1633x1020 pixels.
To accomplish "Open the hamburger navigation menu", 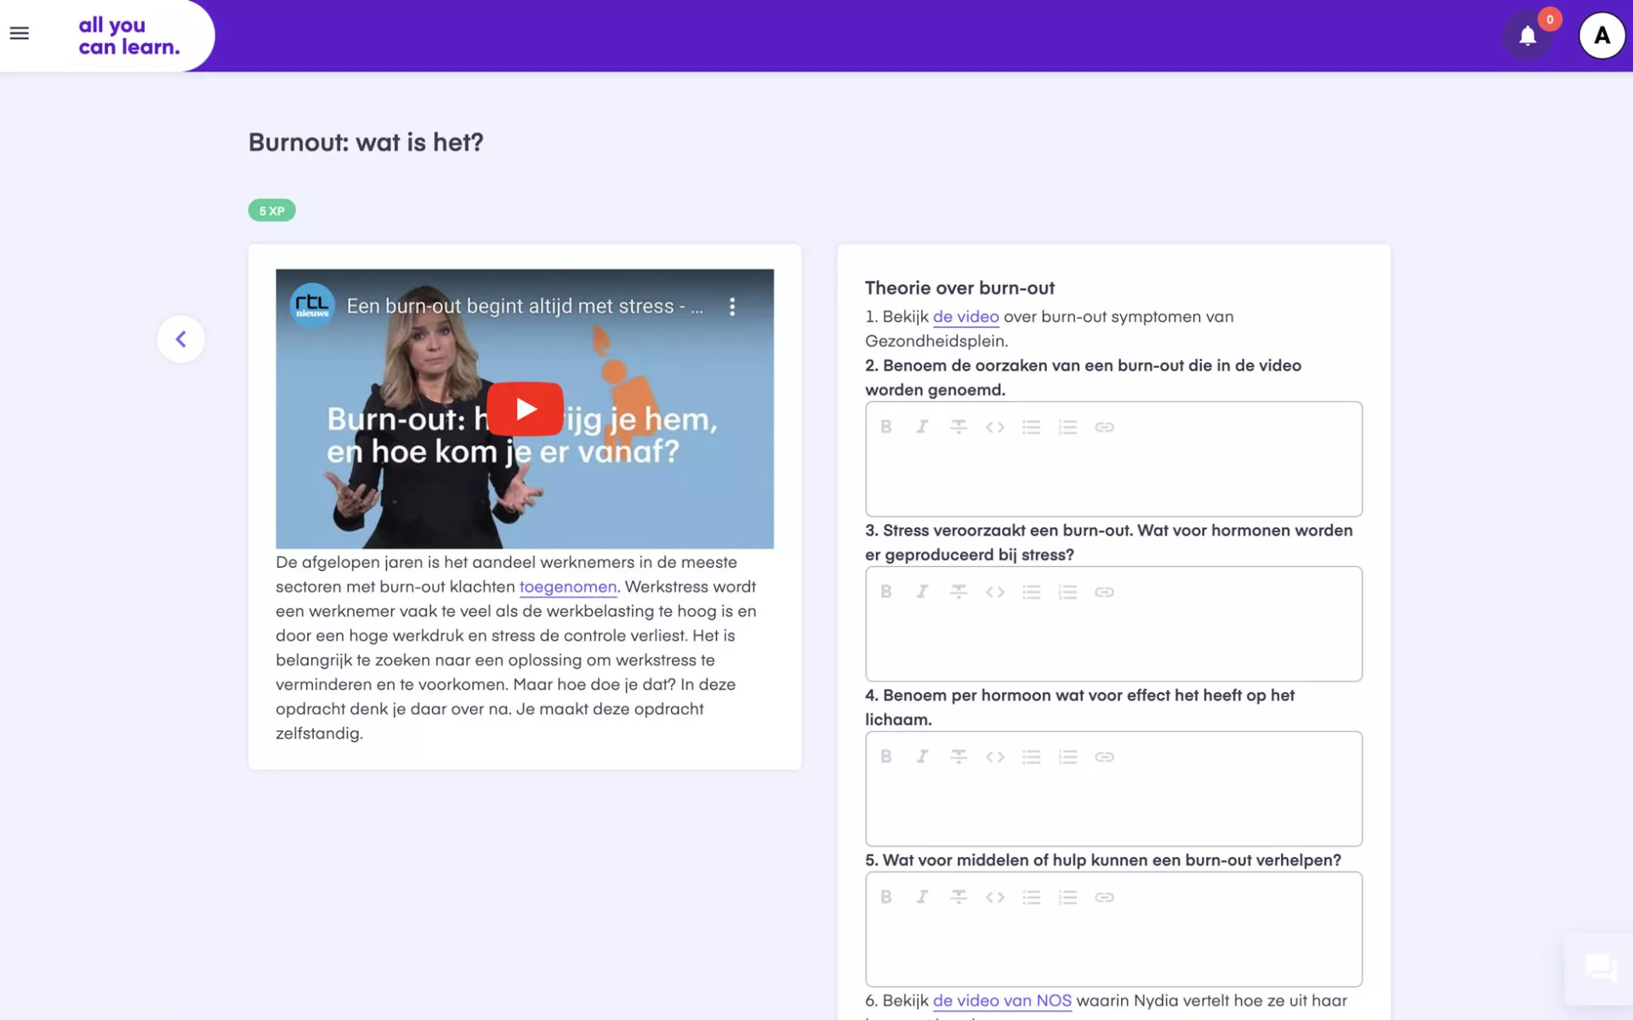I will (x=19, y=34).
